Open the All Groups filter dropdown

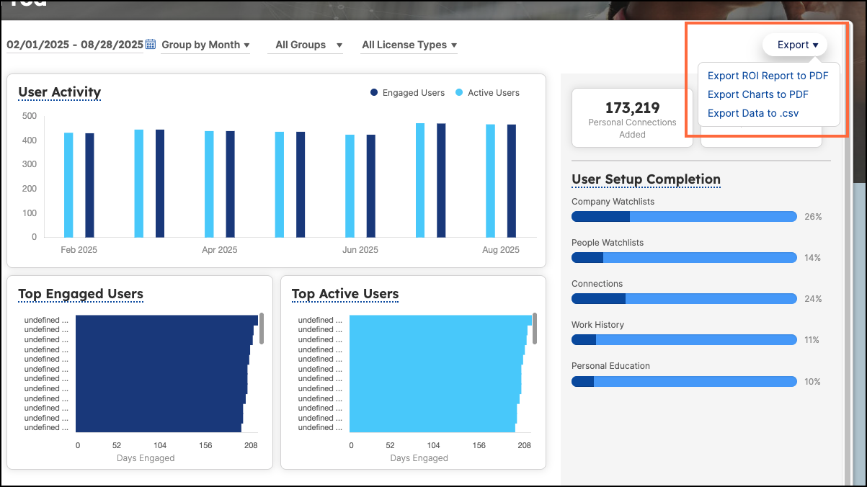(306, 45)
